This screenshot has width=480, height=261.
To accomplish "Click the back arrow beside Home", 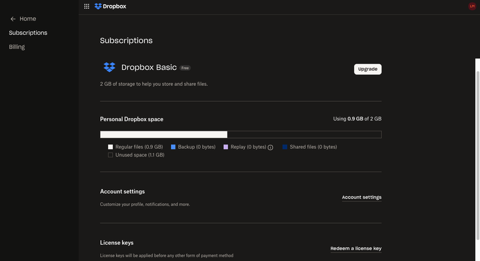I will point(13,19).
